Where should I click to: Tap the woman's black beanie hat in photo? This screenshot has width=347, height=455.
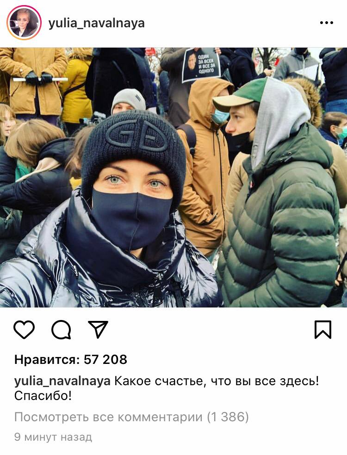[134, 145]
